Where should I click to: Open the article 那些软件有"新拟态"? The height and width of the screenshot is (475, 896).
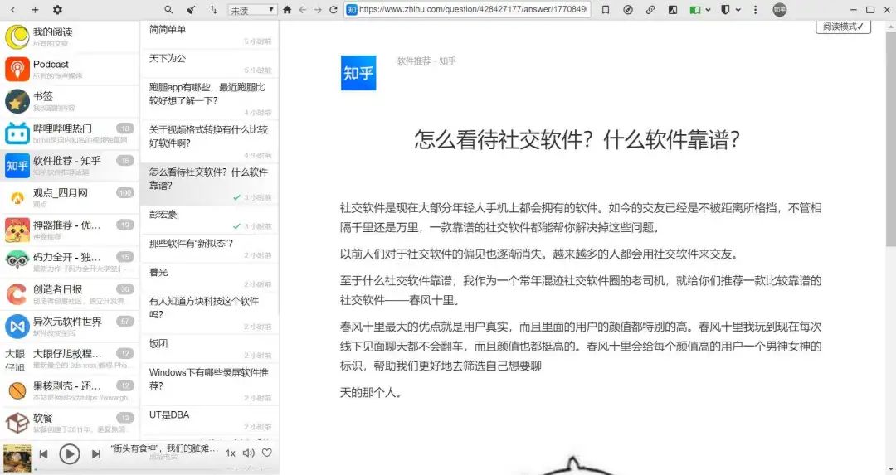tap(209, 249)
